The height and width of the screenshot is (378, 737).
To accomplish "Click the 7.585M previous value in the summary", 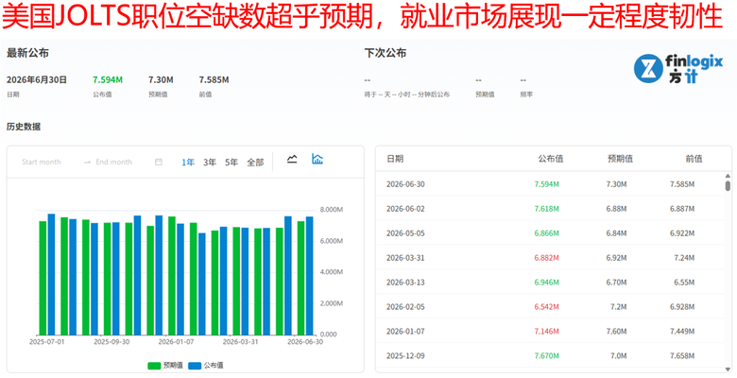I will (214, 80).
